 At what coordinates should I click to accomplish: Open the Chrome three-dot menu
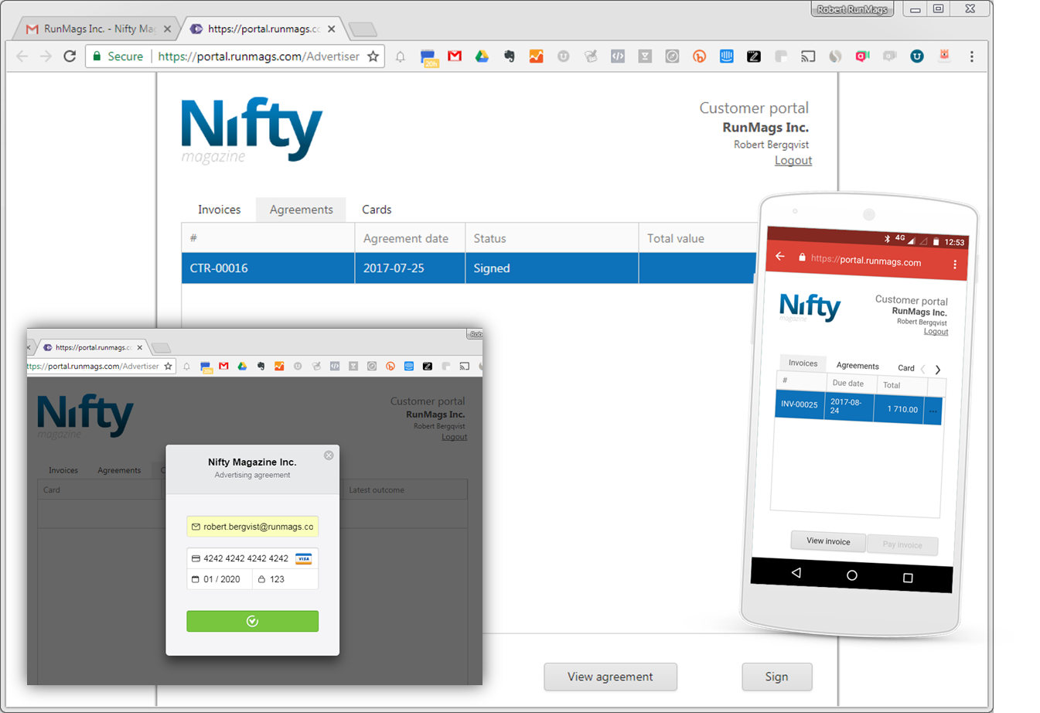pos(972,56)
